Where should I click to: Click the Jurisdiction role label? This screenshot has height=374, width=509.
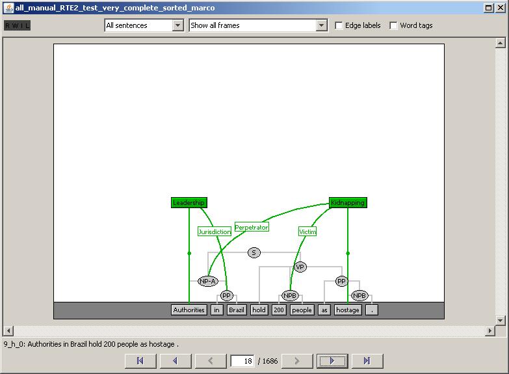pyautogui.click(x=215, y=232)
